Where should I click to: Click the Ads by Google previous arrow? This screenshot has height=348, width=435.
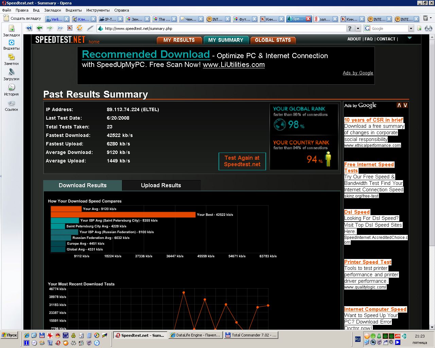tap(399, 105)
